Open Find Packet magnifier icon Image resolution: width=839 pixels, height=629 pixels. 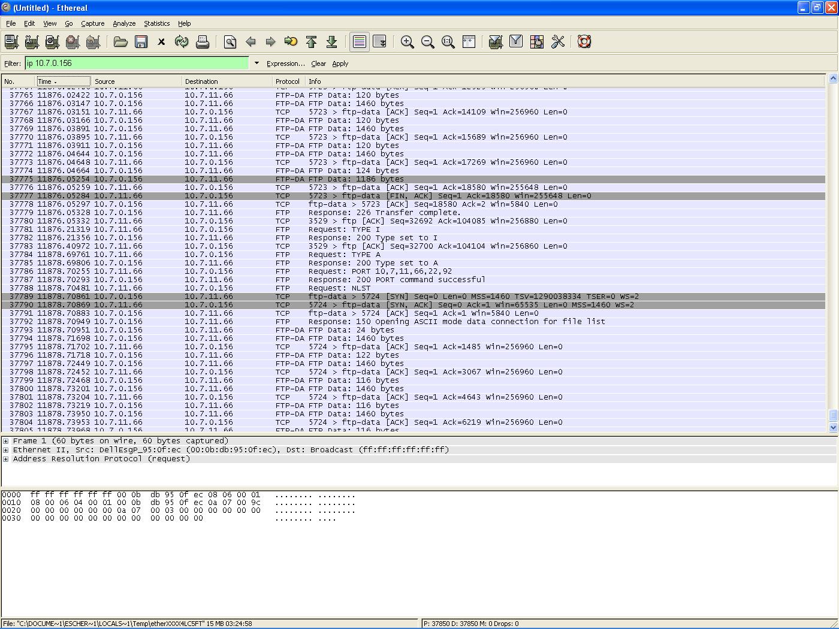coord(230,42)
